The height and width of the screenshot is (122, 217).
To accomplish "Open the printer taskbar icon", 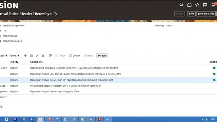I will click(74, 119).
